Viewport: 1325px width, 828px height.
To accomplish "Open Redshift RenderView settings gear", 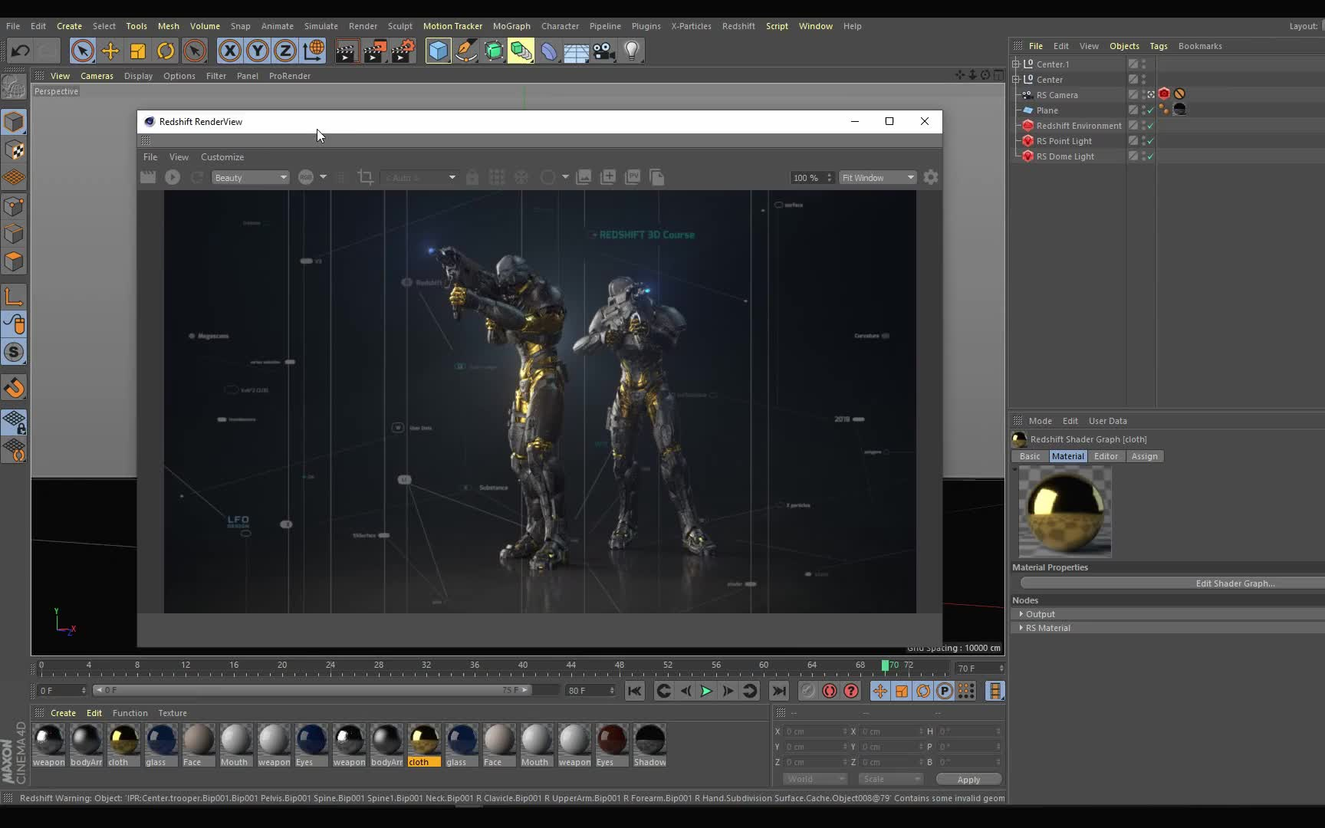I will [x=930, y=178].
